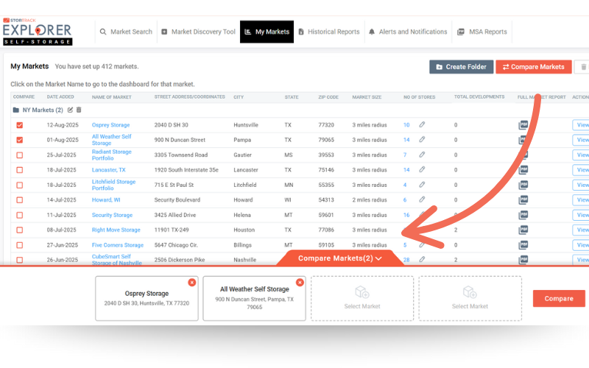Screen dimensions: 589x368
Task: Switch to the Historical Reports tab
Action: pos(328,32)
